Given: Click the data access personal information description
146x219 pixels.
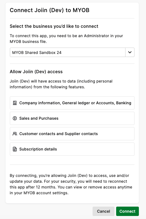Looking at the screenshot, I should coord(61,84).
